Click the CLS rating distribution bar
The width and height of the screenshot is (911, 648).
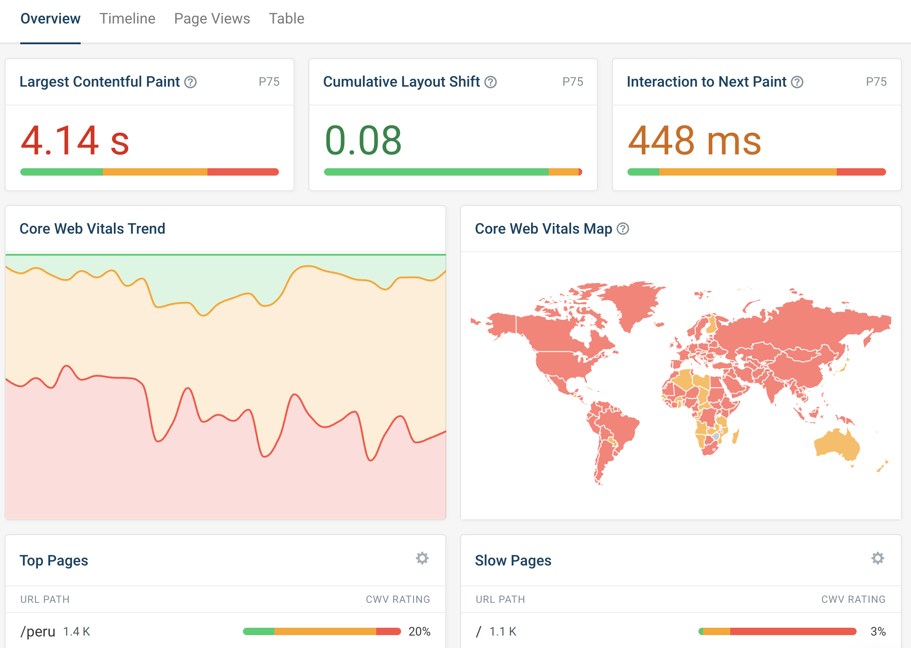(453, 172)
